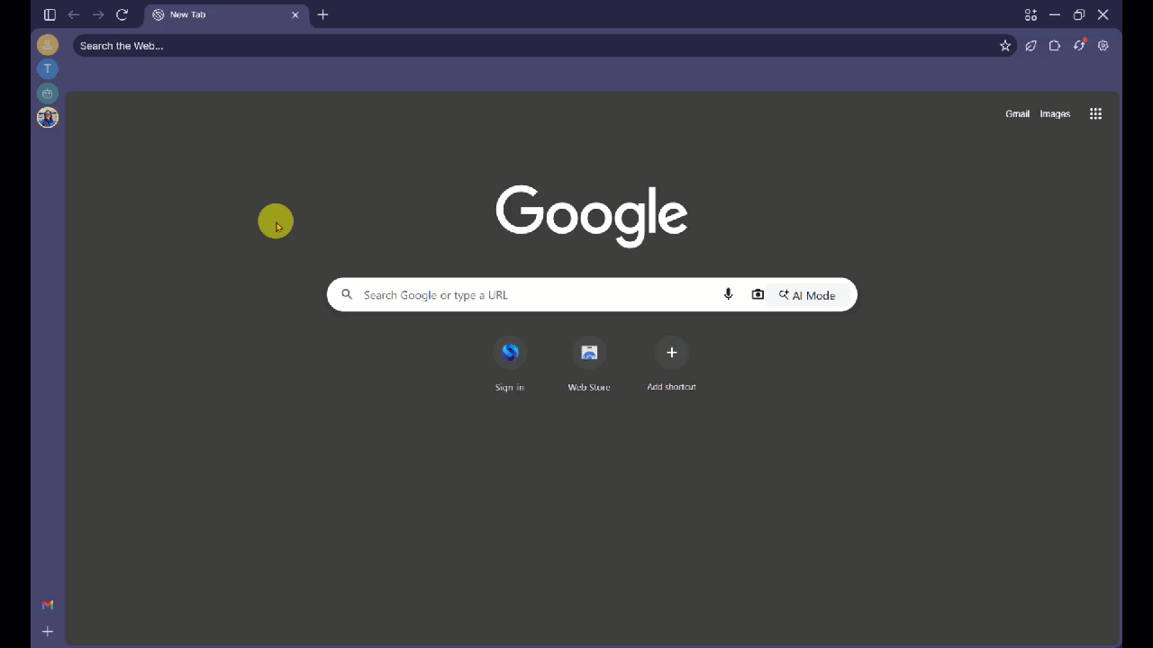Open a new tab with plus button

tap(323, 14)
